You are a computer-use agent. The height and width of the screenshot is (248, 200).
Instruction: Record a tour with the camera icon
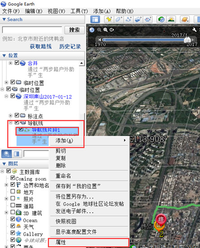(148, 19)
